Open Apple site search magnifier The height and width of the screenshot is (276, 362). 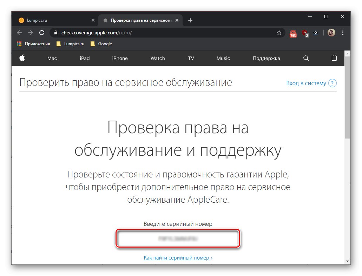(x=306, y=58)
